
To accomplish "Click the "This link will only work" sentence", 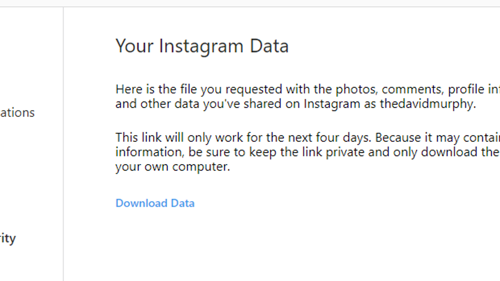I will [307, 152].
